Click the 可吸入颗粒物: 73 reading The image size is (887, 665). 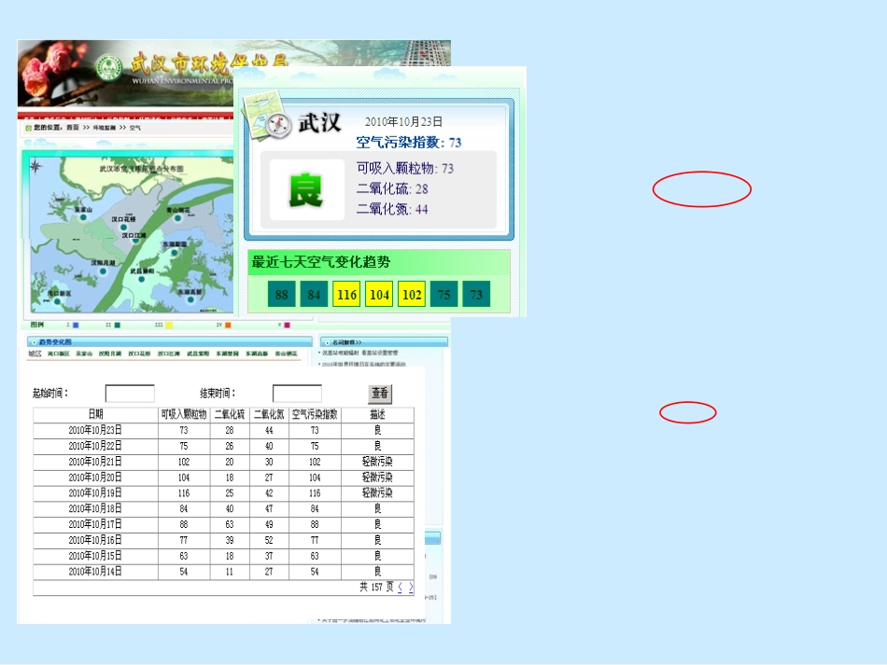click(x=405, y=169)
